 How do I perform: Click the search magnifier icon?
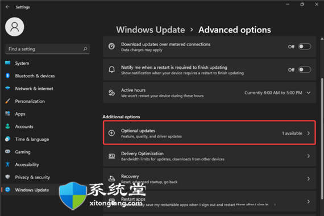point(85,49)
